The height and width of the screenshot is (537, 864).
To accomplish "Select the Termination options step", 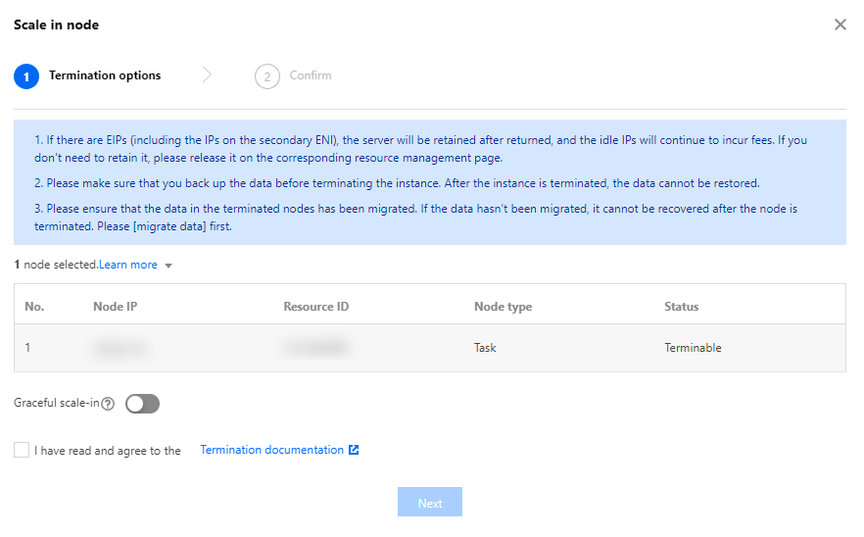I will (105, 75).
